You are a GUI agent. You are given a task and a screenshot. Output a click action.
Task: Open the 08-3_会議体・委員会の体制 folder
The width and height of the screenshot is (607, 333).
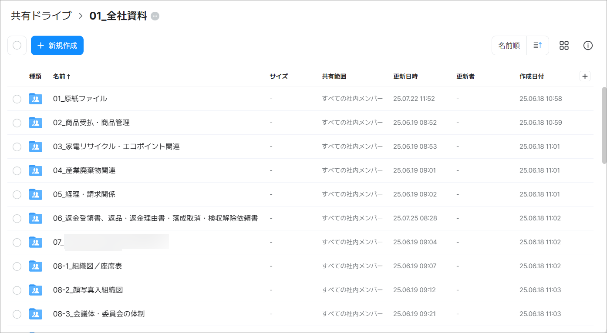coord(99,314)
